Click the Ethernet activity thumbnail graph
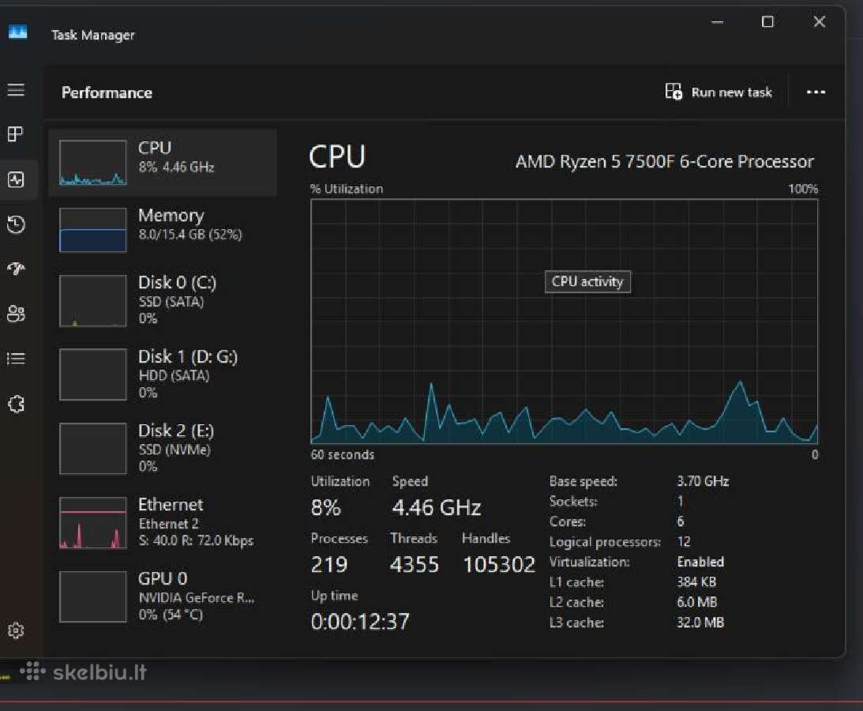 pos(93,523)
